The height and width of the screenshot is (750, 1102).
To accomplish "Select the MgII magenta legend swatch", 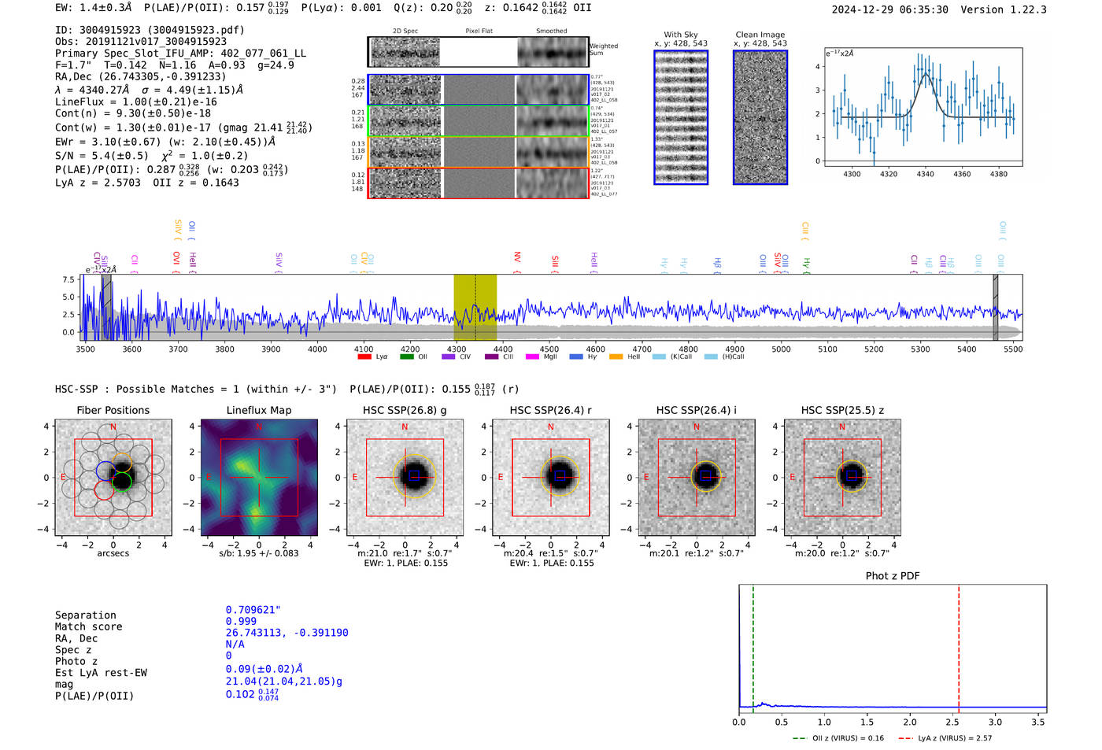I will 533,357.
